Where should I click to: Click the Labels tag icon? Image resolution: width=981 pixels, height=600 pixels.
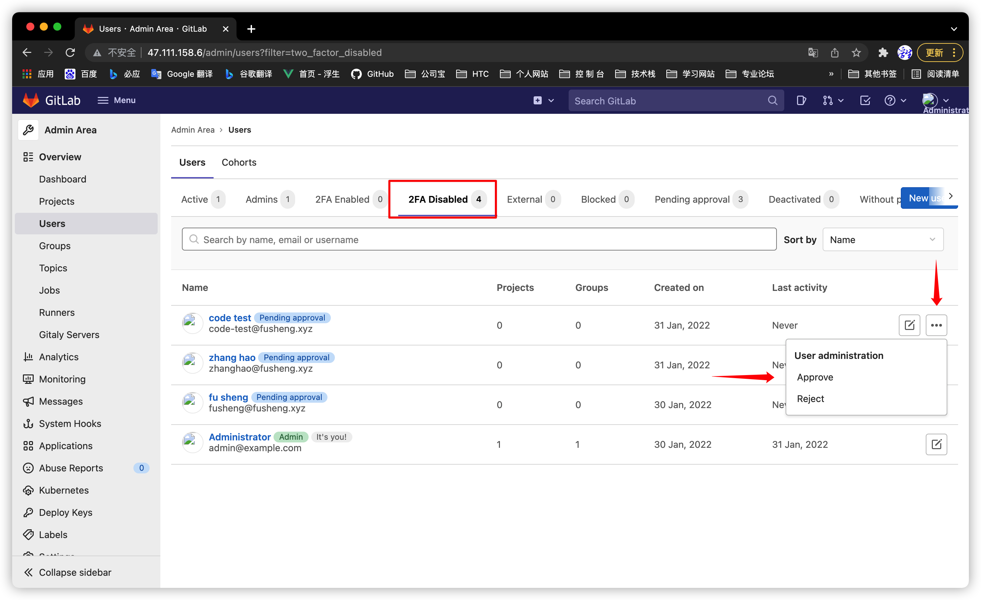28,535
